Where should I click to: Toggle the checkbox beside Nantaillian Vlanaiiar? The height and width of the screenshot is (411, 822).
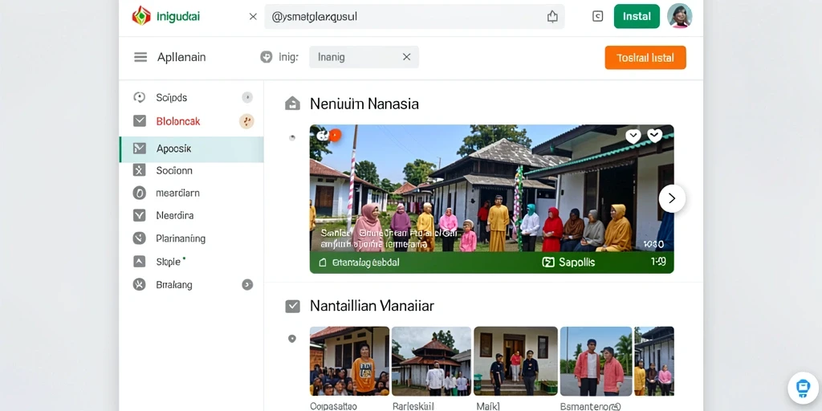(292, 306)
